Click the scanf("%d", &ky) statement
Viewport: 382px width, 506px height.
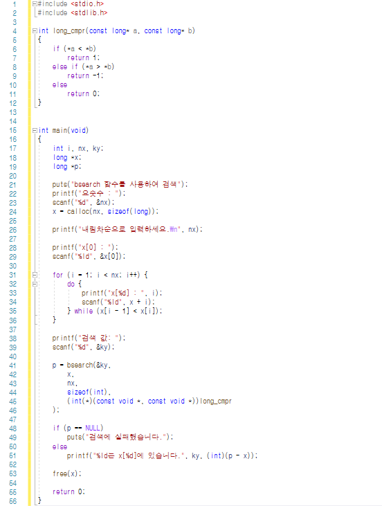83,347
